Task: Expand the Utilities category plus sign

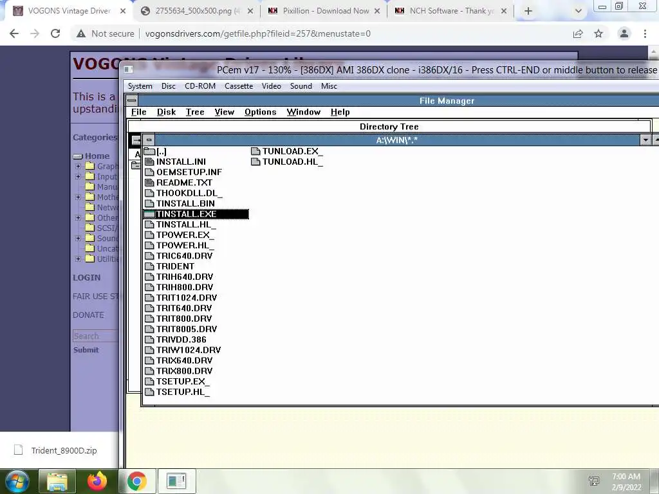Action: click(x=78, y=259)
